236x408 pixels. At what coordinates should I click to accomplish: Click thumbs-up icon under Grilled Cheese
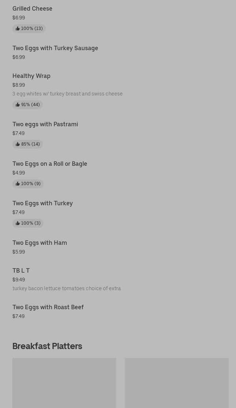point(18,29)
